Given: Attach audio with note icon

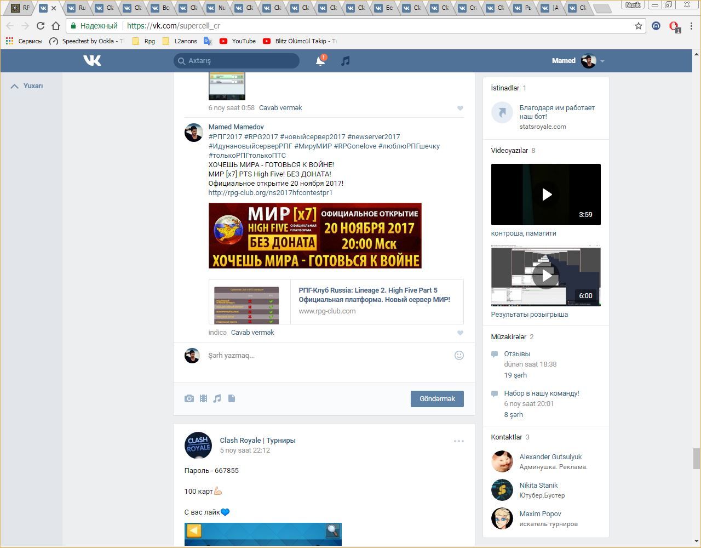Looking at the screenshot, I should pos(217,398).
